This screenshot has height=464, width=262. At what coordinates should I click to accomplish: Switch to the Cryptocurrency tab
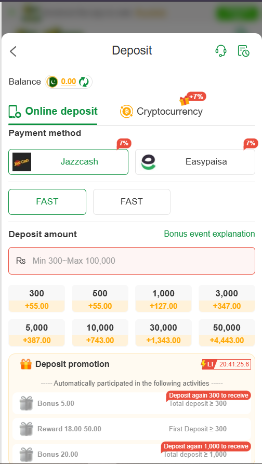pos(161,112)
